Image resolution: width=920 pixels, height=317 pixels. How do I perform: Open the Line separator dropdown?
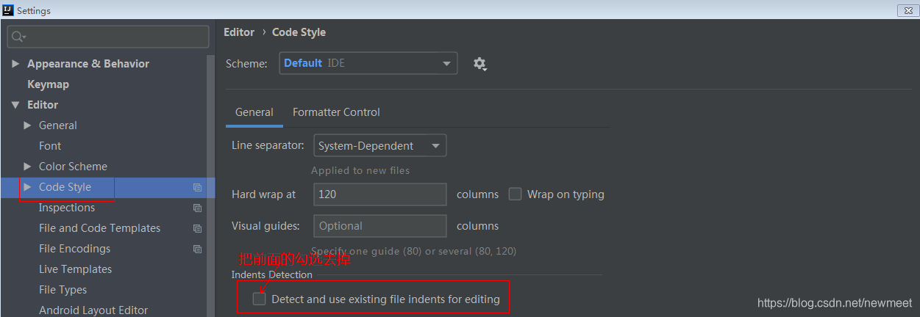pos(380,146)
